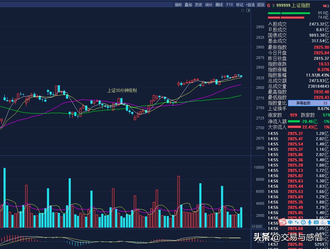Open F10 company information
The width and height of the screenshot is (330, 249).
pos(229,5)
